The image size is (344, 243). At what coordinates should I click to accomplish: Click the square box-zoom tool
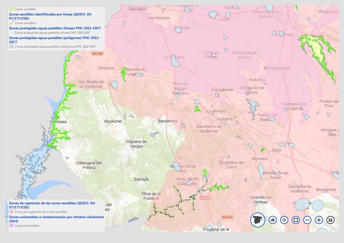[296, 220]
